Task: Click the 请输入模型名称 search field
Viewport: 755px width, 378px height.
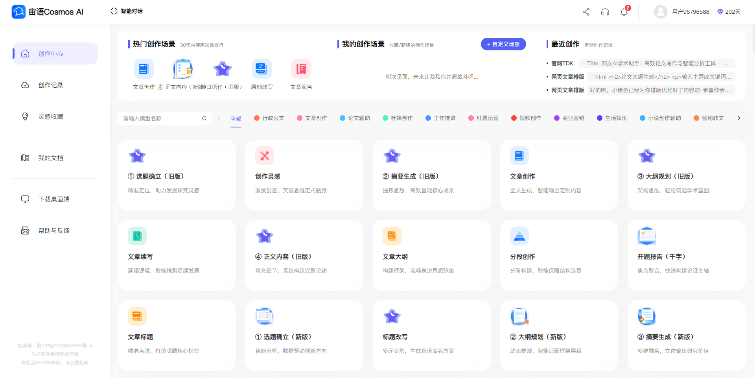Action: (x=161, y=118)
